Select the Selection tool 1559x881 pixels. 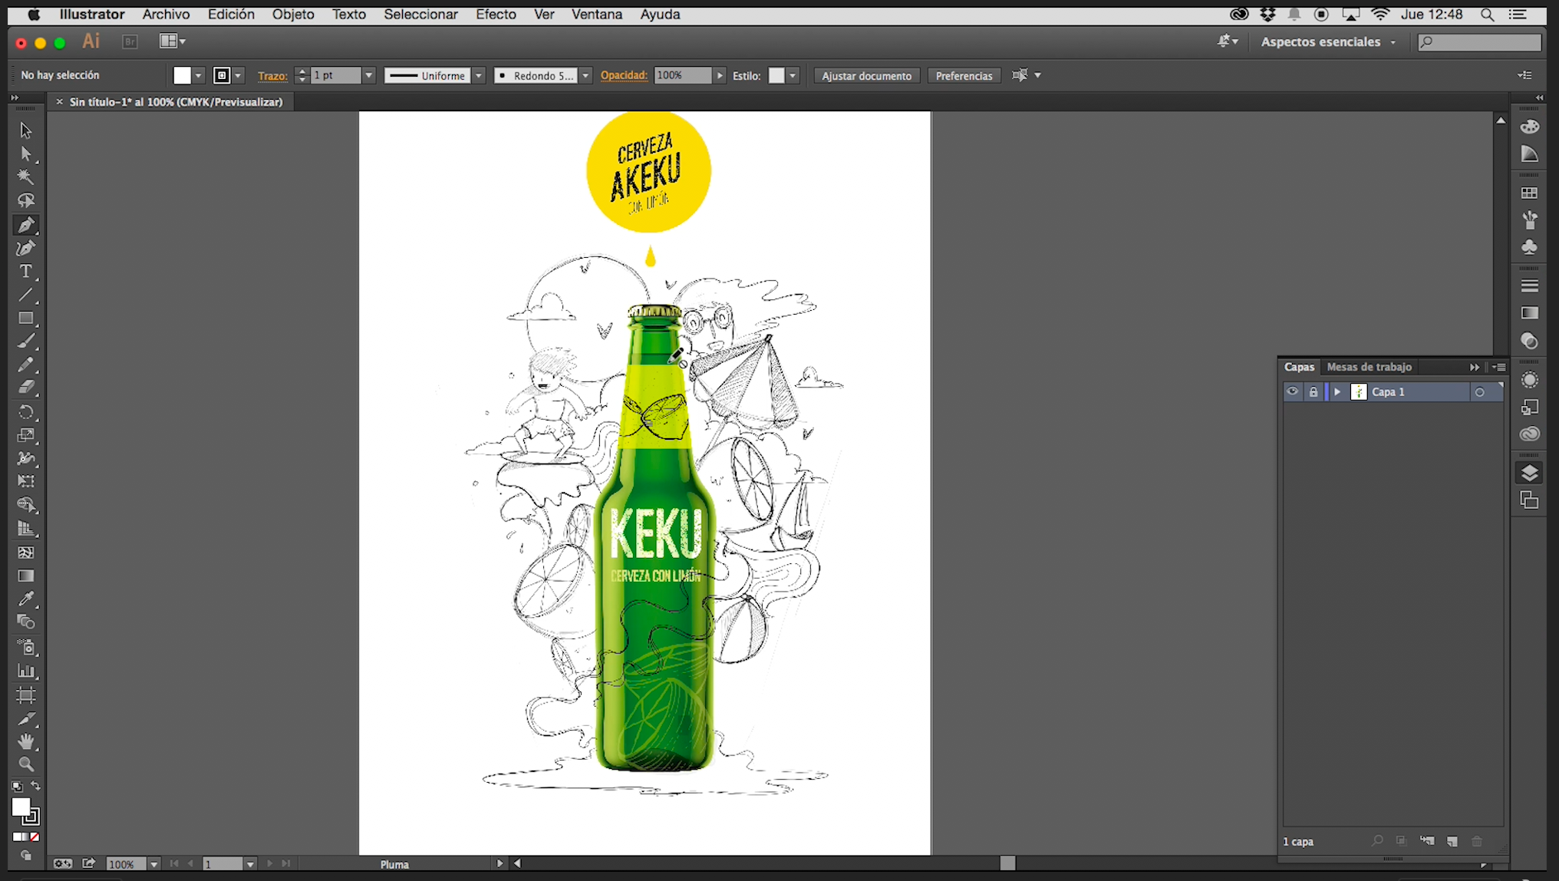pyautogui.click(x=26, y=130)
